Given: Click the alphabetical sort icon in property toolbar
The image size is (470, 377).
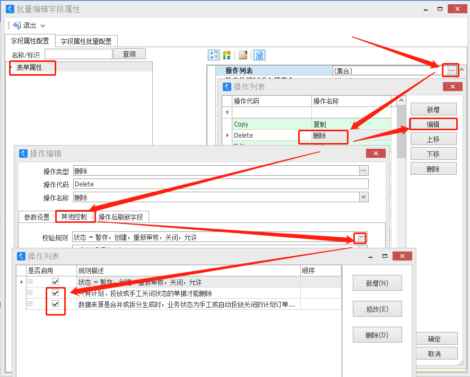Looking at the screenshot, I should coord(227,55).
